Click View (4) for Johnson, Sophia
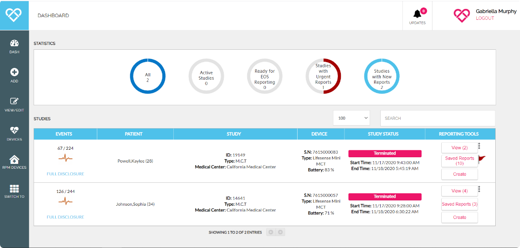This screenshot has width=520, height=248. pos(459,191)
